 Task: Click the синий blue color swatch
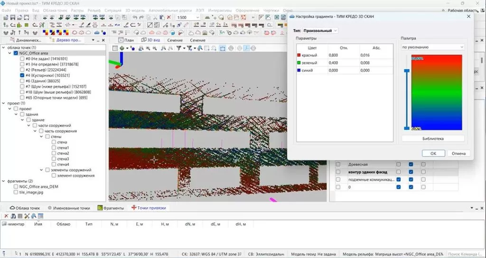299,70
